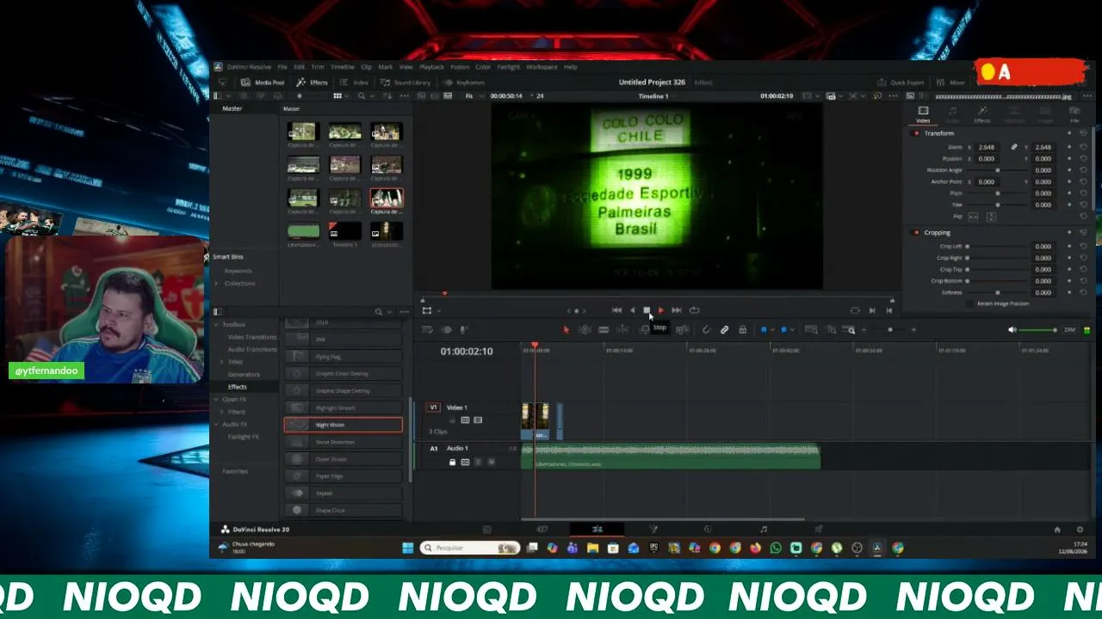Toggle the timeline Linked Selection chain icon
The image size is (1102, 619).
(x=725, y=330)
